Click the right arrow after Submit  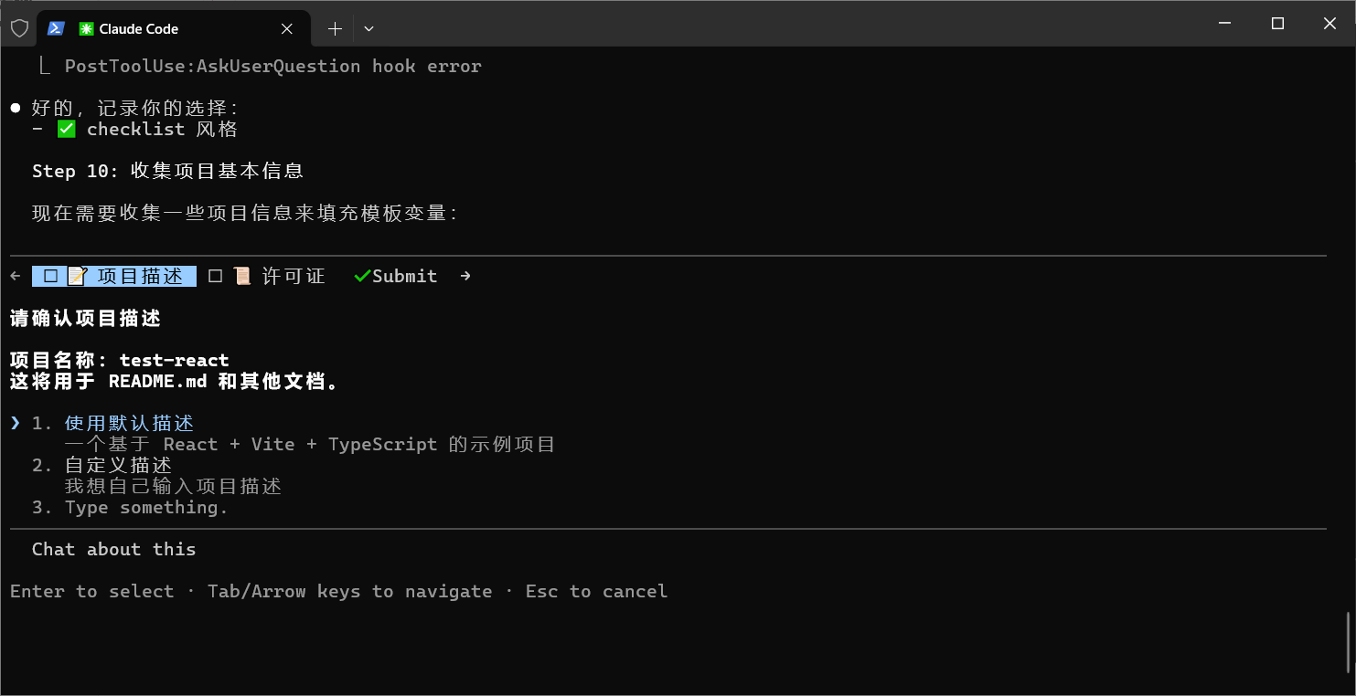click(465, 276)
